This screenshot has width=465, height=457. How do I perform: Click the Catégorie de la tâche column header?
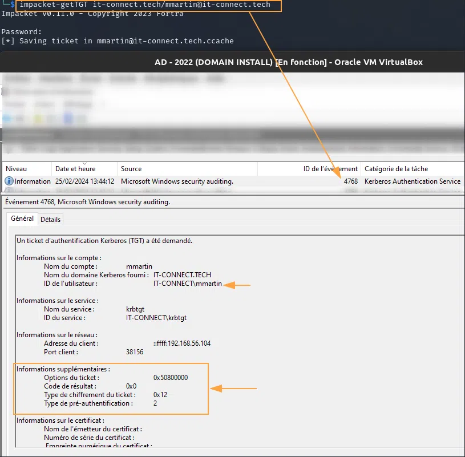396,169
